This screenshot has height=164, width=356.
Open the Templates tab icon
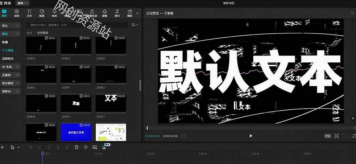pyautogui.click(x=130, y=13)
